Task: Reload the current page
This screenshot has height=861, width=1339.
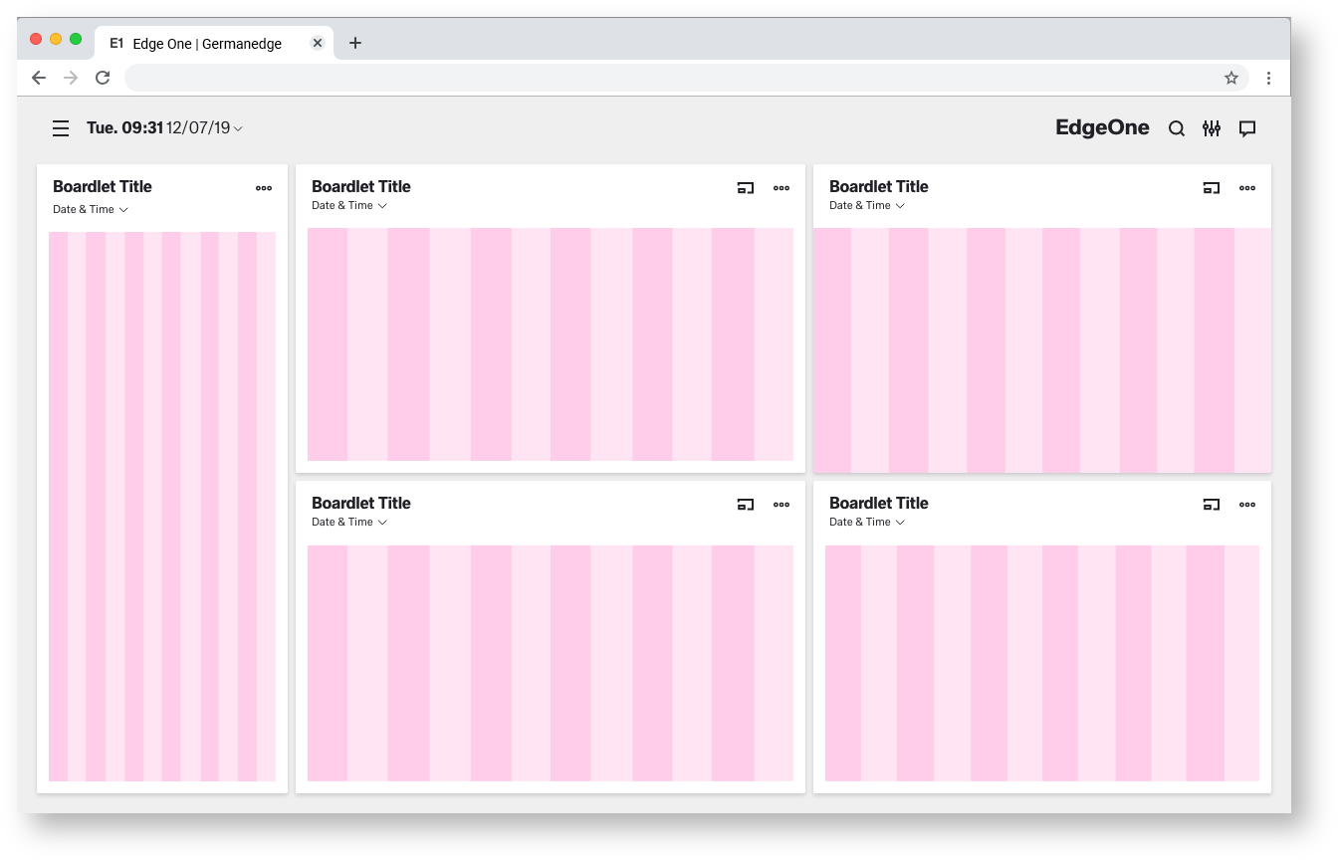Action: click(103, 78)
